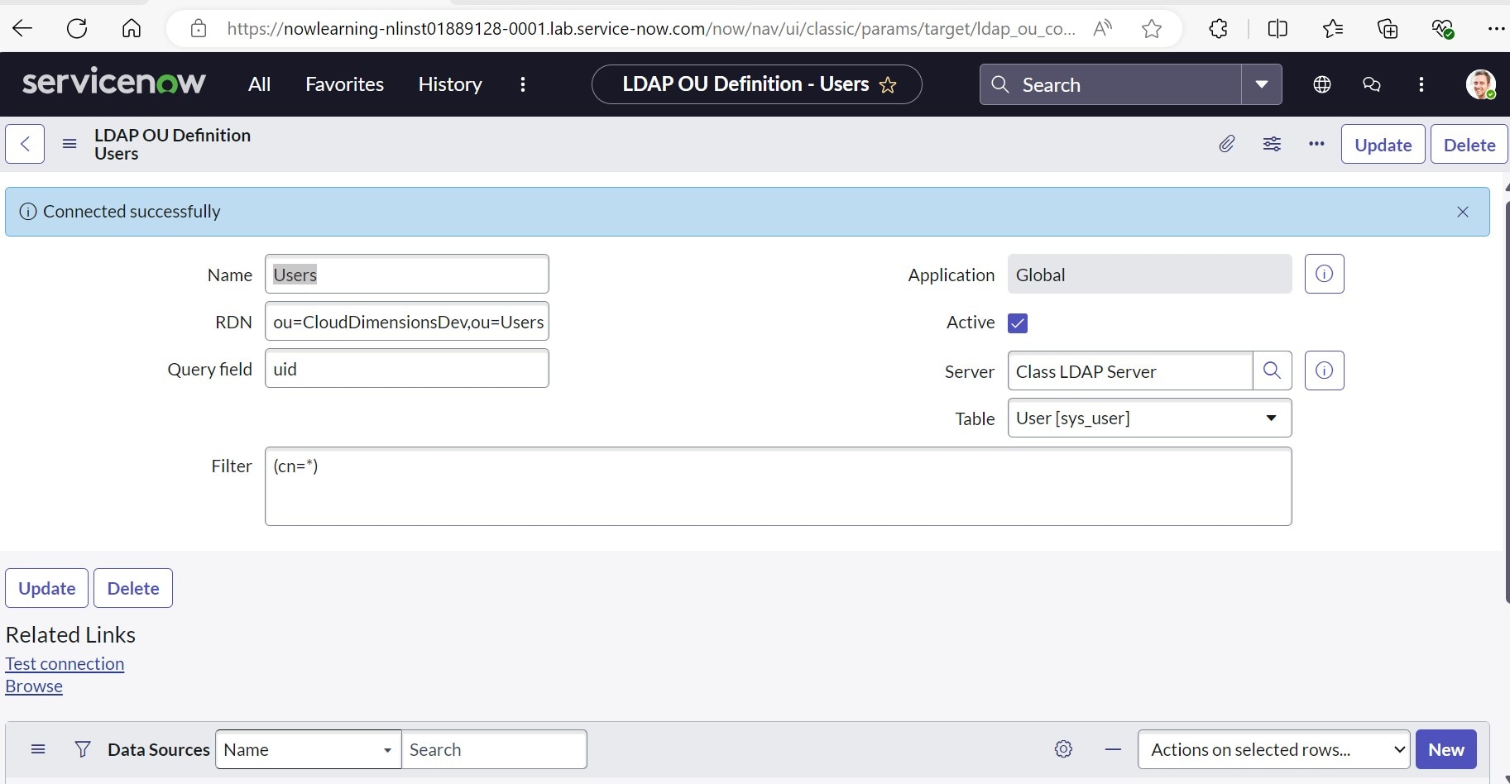
Task: Open the globe language selector icon
Action: click(x=1321, y=84)
